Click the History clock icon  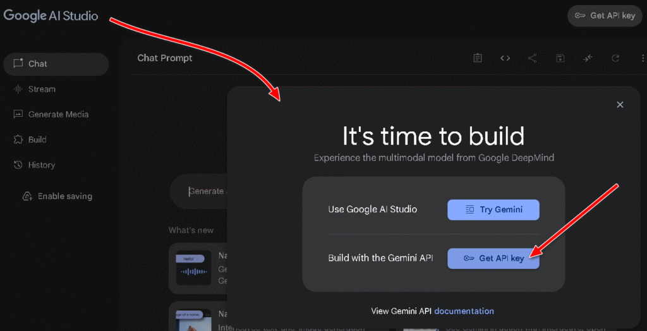pos(18,165)
